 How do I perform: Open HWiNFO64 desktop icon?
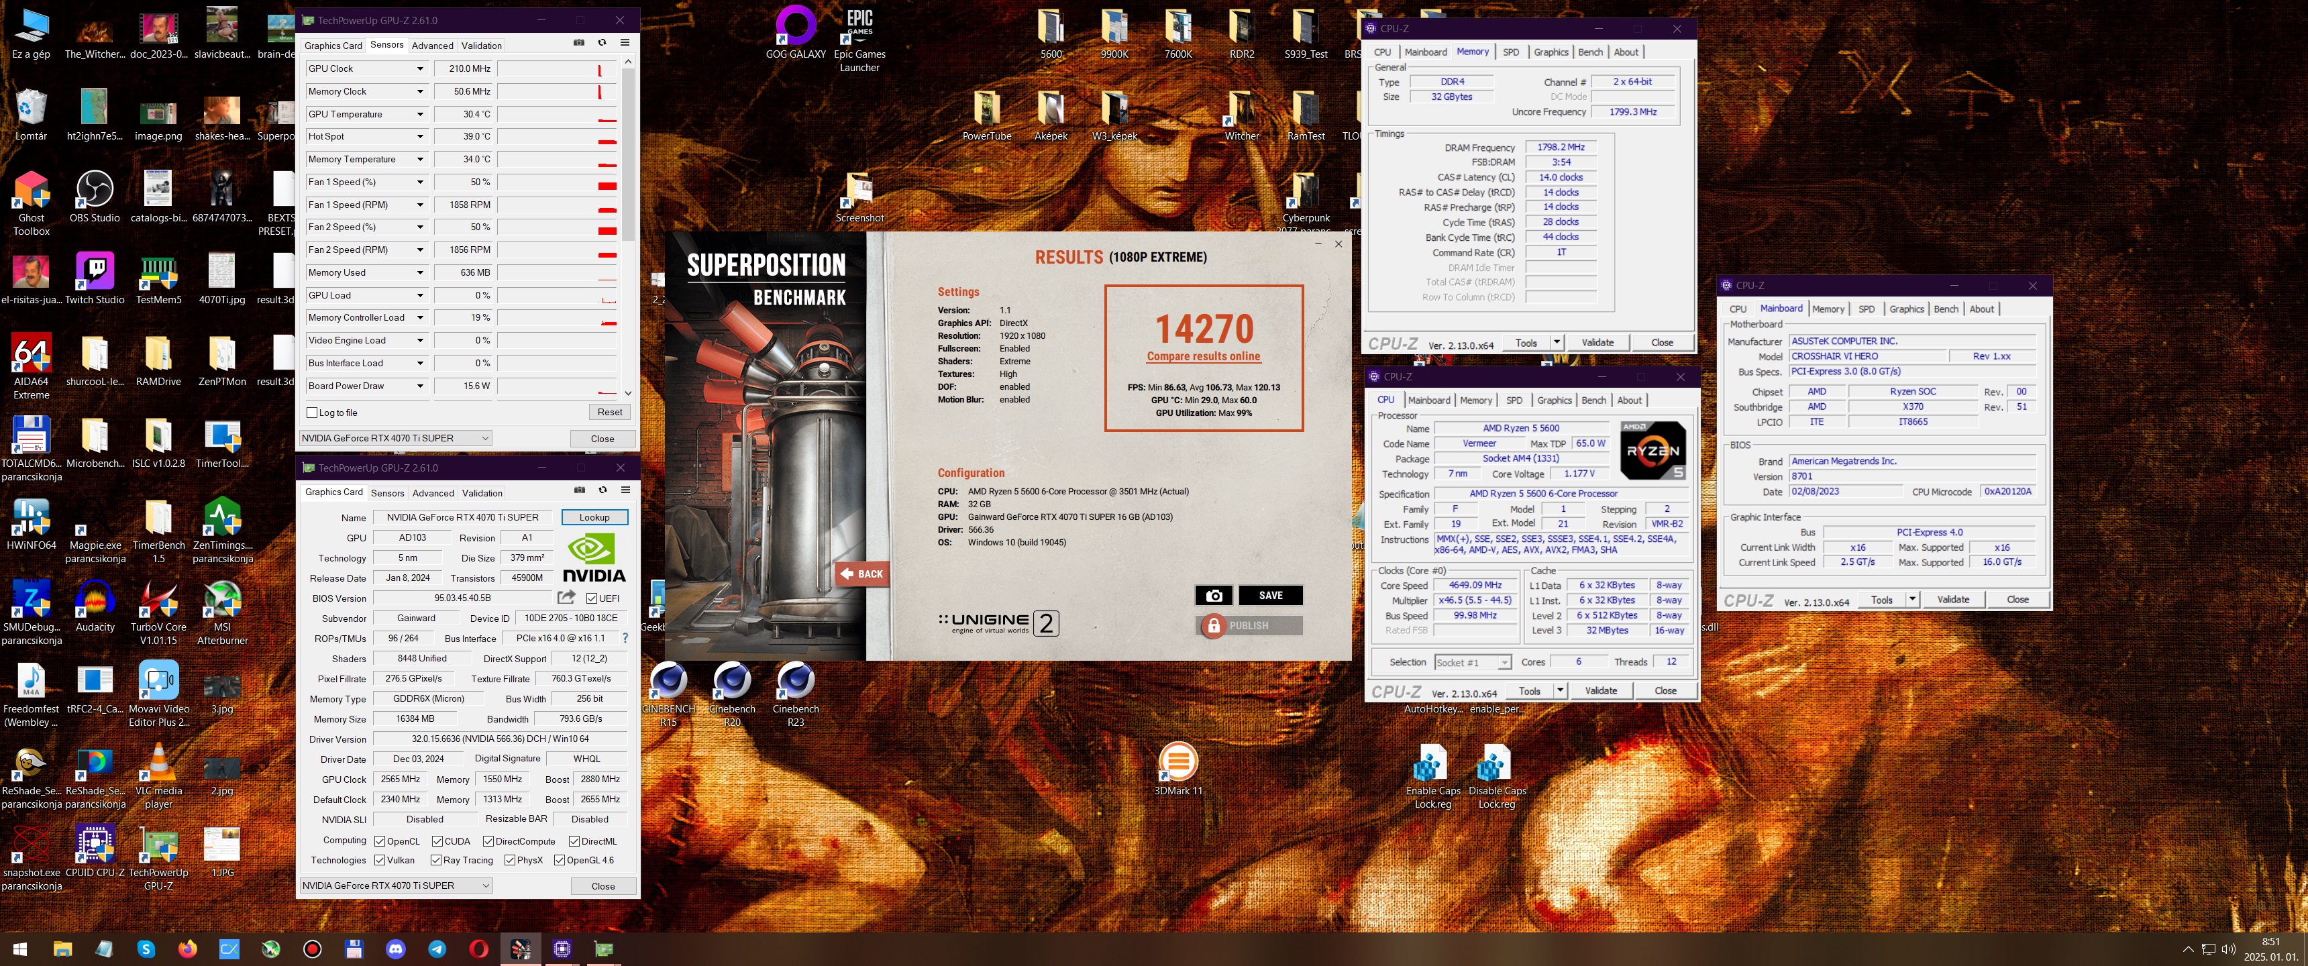(32, 523)
